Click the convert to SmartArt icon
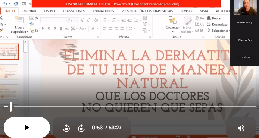This screenshot has width=259, height=138. pos(145,30)
